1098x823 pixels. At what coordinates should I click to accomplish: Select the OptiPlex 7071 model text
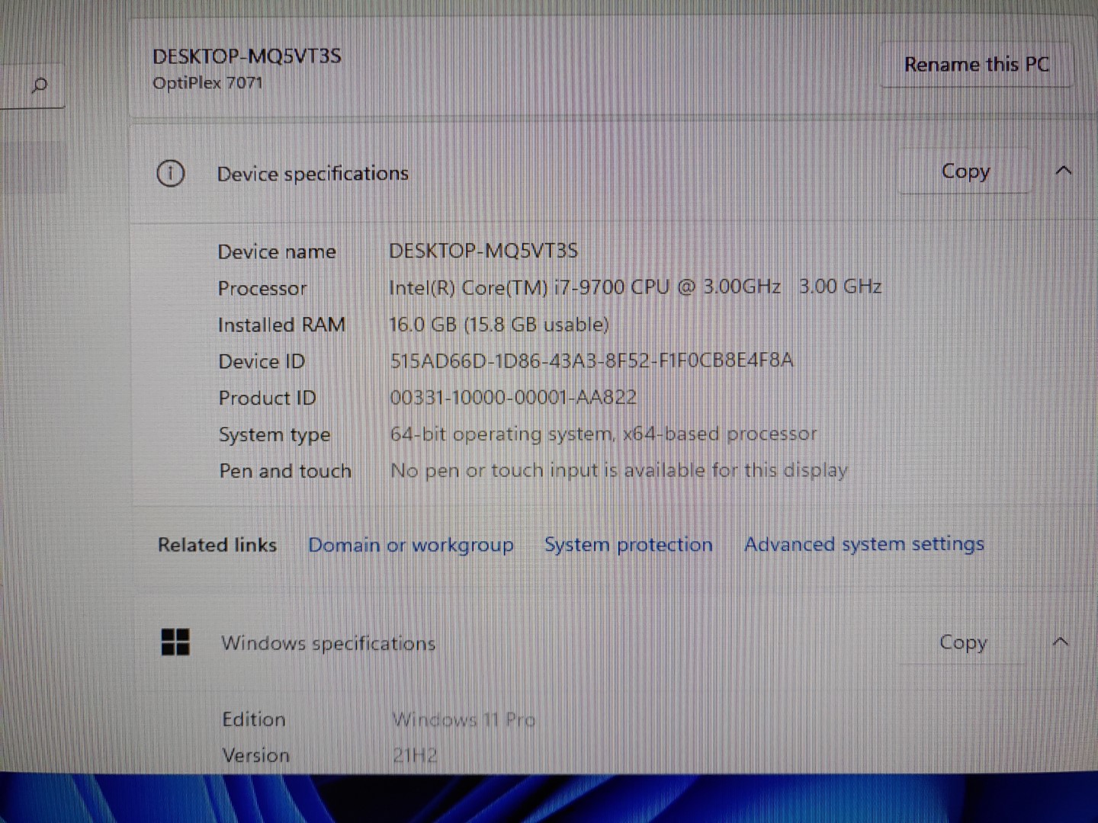(207, 82)
